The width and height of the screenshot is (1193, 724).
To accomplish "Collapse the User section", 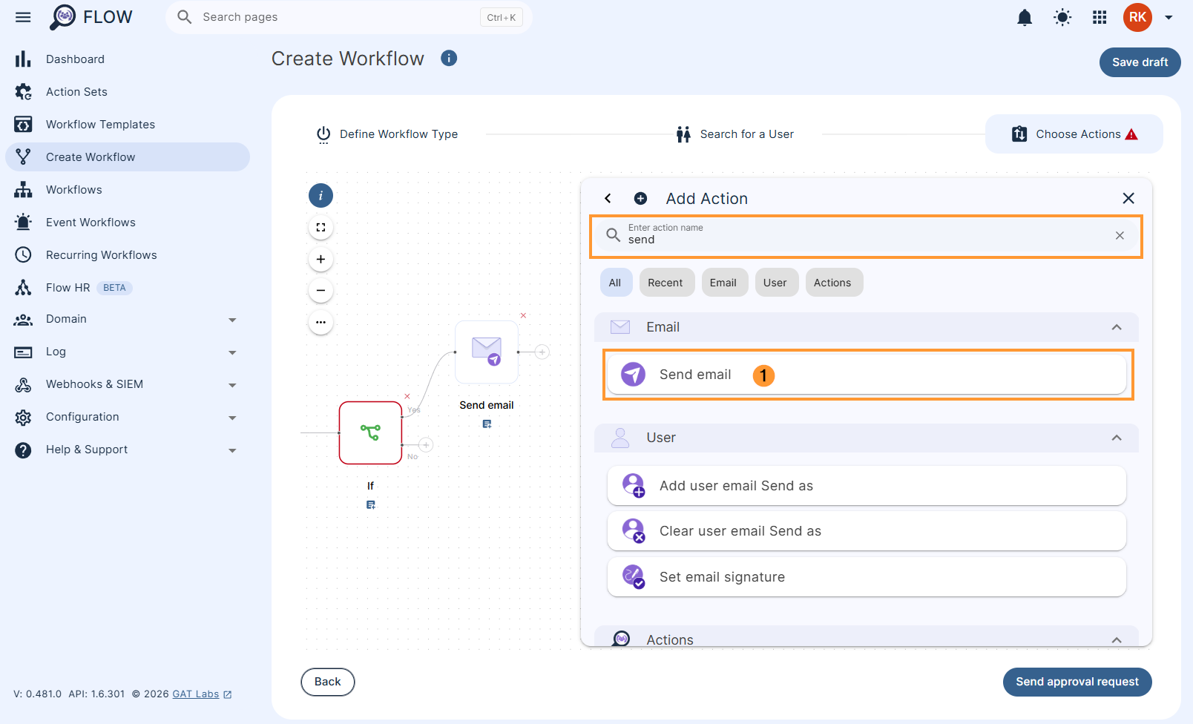I will tap(1116, 438).
